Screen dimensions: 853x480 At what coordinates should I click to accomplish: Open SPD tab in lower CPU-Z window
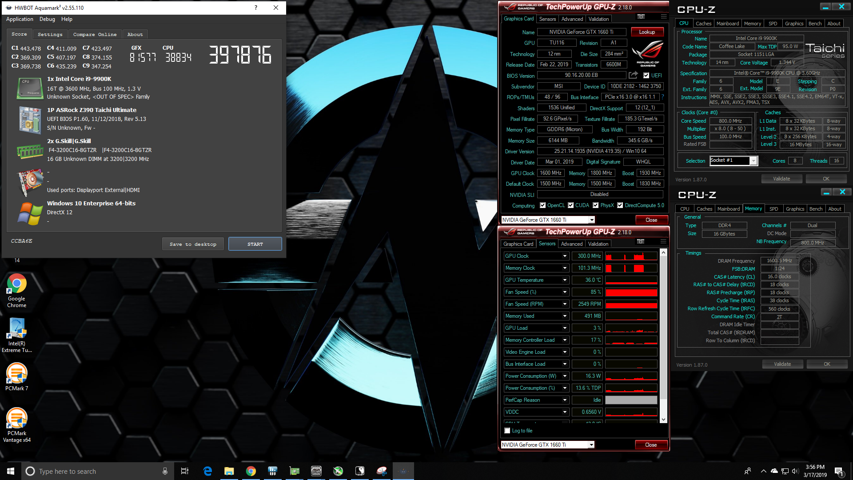pos(774,209)
